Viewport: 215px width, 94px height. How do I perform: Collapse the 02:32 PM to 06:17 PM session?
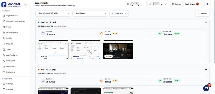(x=206, y=22)
